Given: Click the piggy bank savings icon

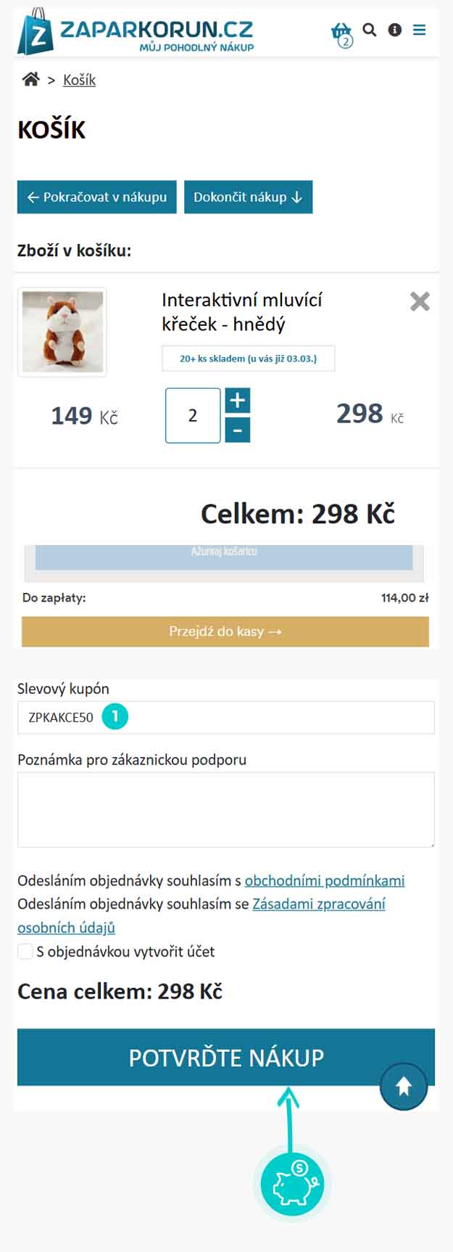Looking at the screenshot, I should pos(293,1185).
